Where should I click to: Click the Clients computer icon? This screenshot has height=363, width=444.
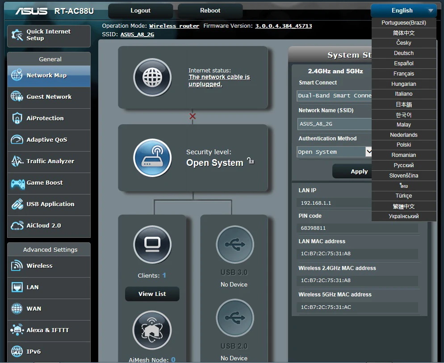[x=152, y=244]
